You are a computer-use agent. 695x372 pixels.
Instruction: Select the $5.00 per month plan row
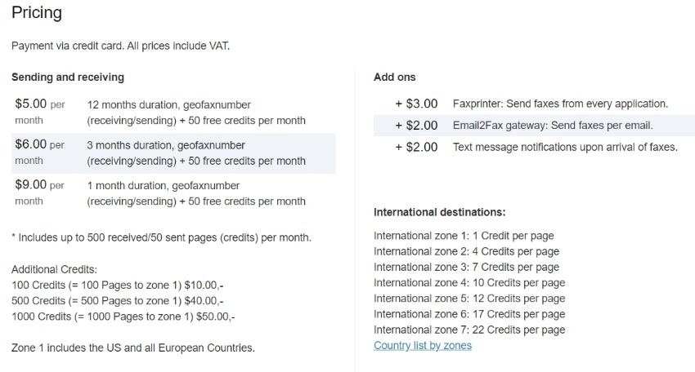pos(173,113)
